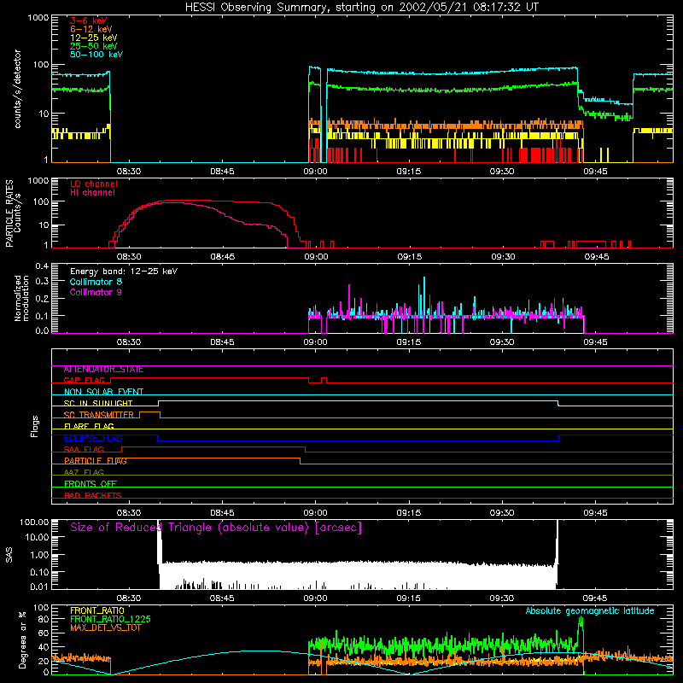683x683 pixels.
Task: Click the PARTICLE_FLAG label
Action: coord(96,461)
